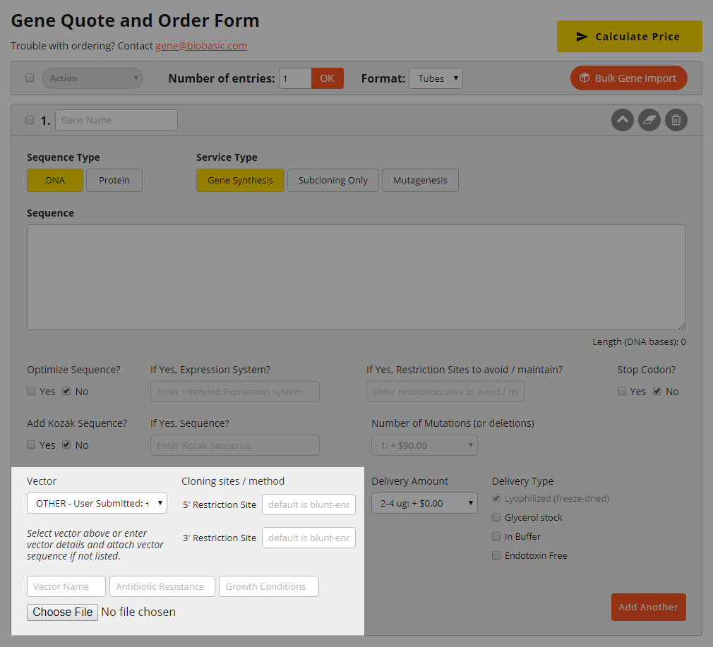Click into the Sequence text area
Screen dimensions: 713x647
click(x=356, y=277)
